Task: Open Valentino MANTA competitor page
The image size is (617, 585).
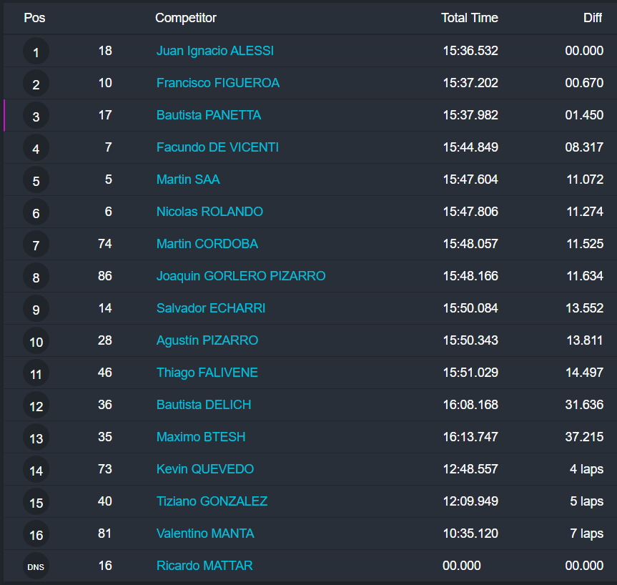Action: click(x=204, y=534)
